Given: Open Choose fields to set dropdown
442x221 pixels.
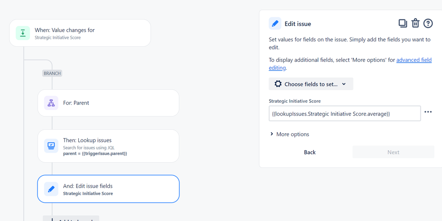Looking at the screenshot, I should pyautogui.click(x=311, y=84).
